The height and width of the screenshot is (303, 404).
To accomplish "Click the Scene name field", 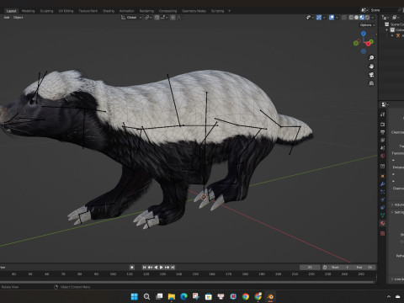I will point(383,10).
